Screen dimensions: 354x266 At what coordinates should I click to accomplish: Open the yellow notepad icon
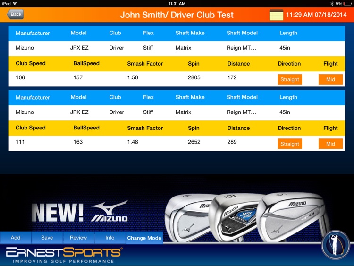coord(276,15)
